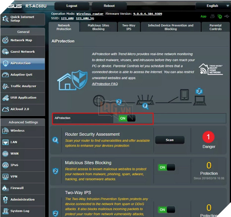Click the Reboot button
Viewport: 231px width, 217px height.
(x=109, y=6)
